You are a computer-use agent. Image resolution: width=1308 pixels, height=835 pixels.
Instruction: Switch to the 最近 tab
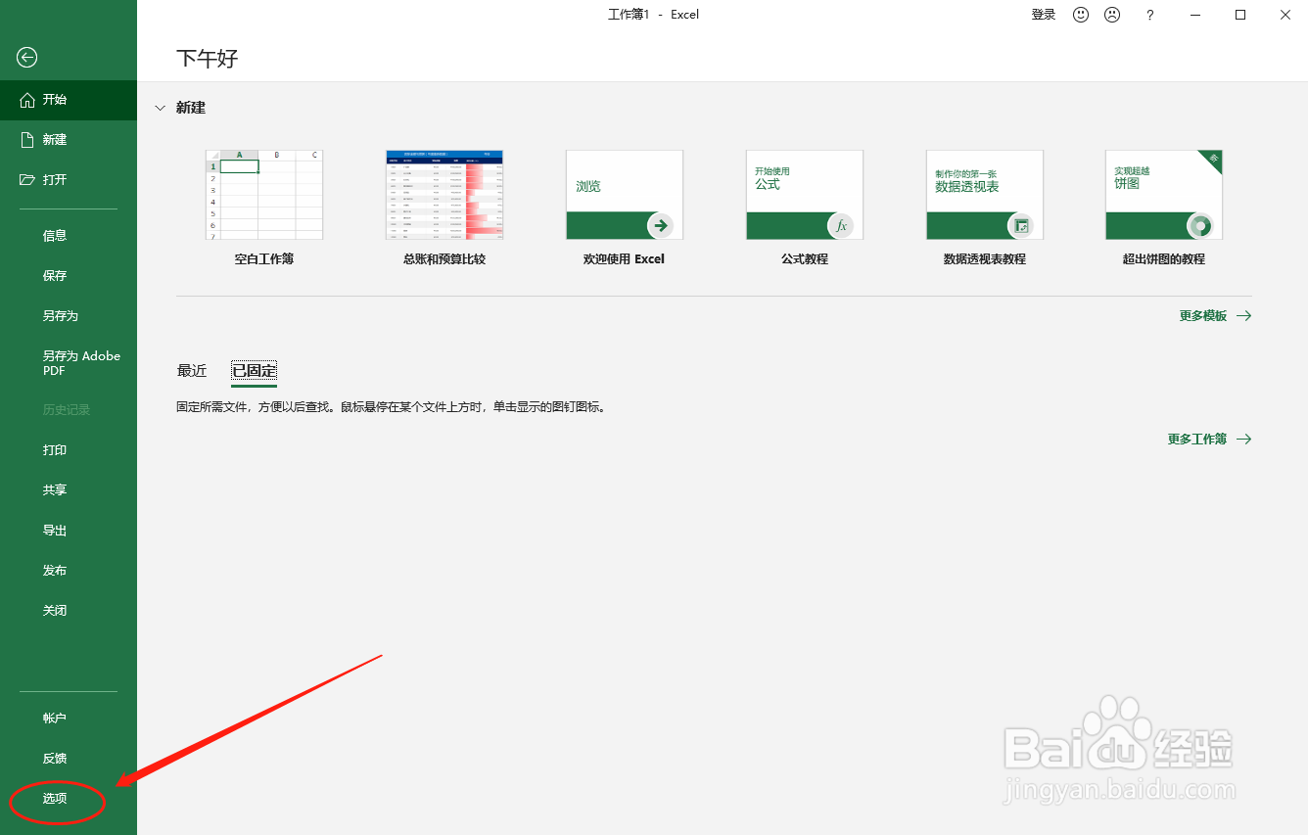[192, 371]
